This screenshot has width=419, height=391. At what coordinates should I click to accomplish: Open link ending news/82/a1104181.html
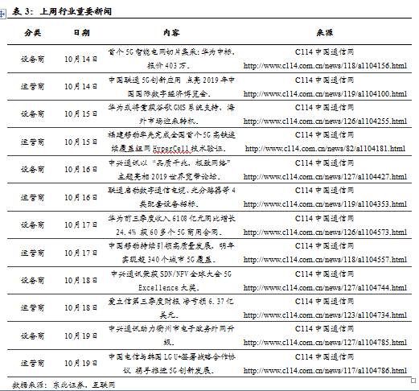(325, 149)
